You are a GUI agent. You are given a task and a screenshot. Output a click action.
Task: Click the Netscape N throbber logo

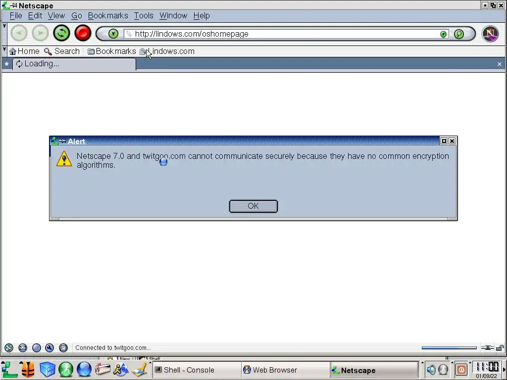point(490,34)
